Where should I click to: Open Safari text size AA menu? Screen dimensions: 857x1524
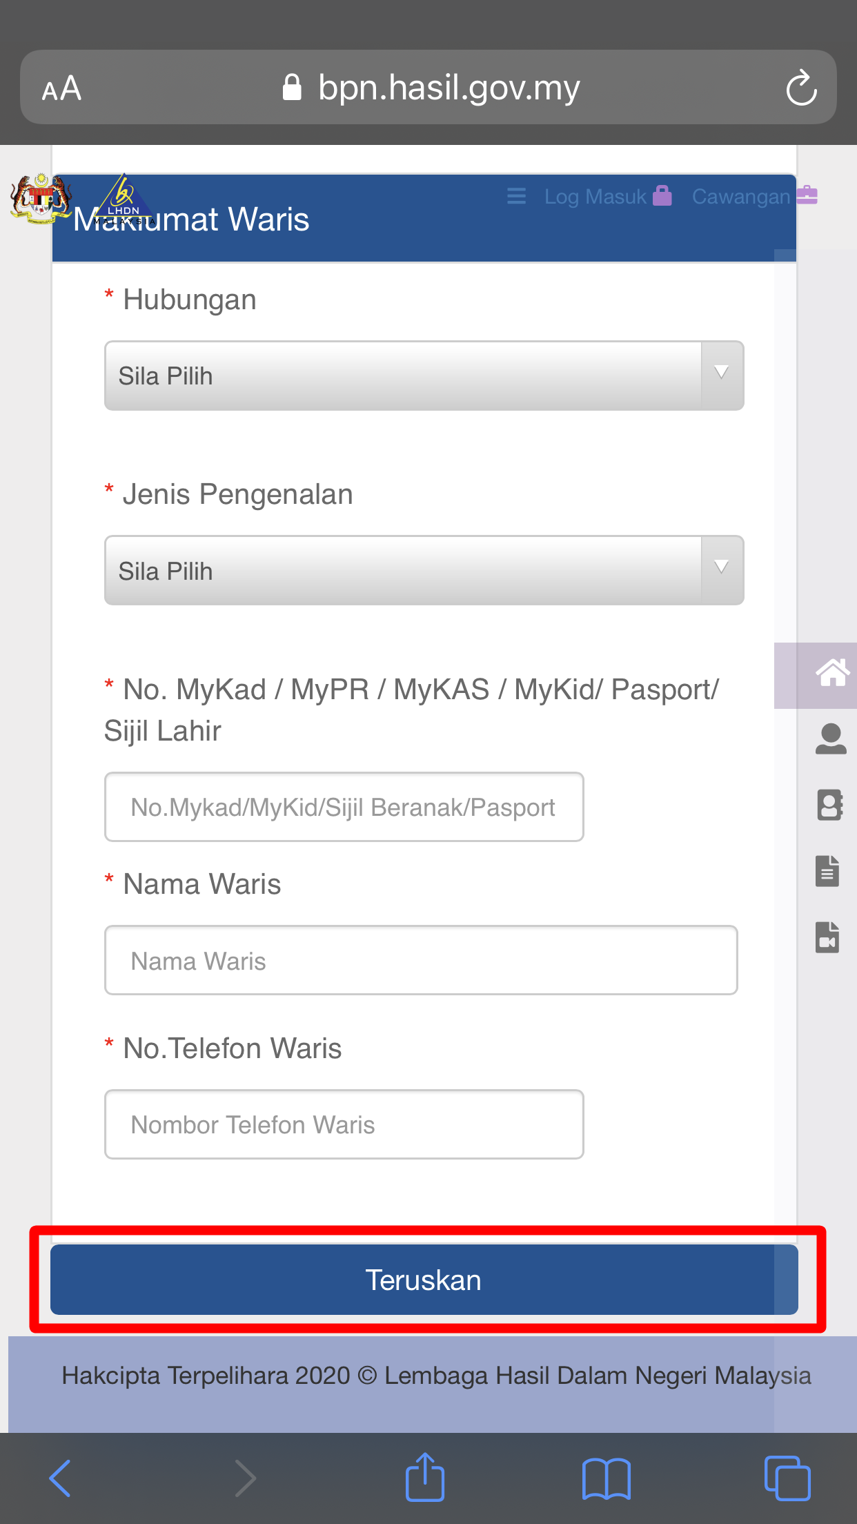click(62, 88)
